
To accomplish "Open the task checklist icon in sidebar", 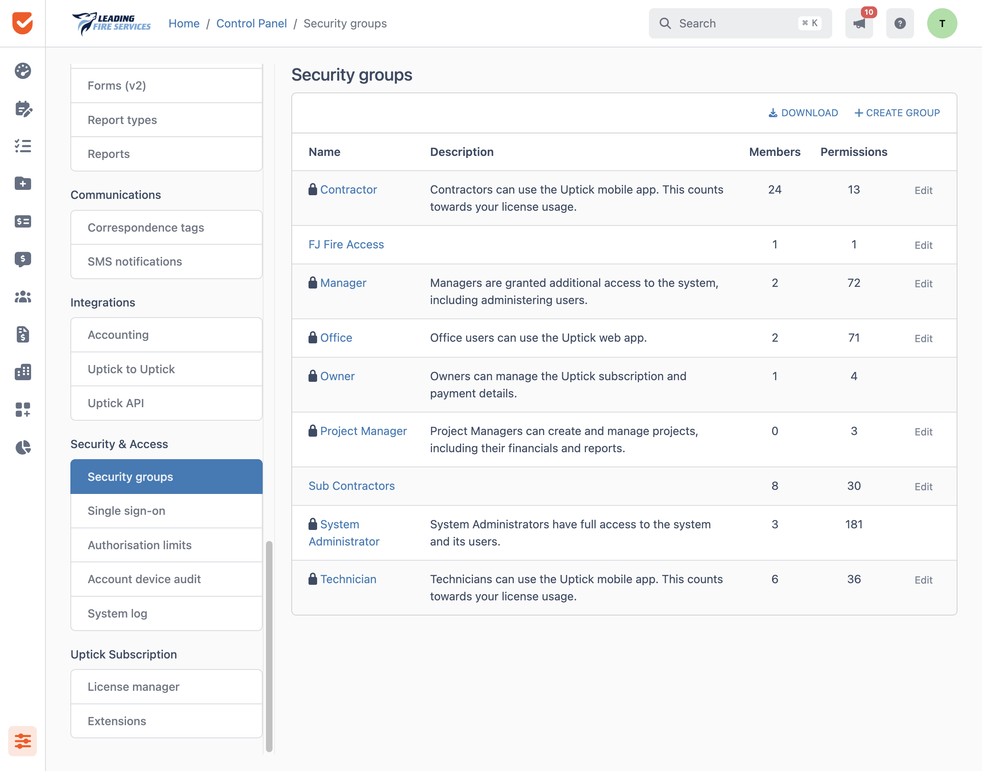I will point(23,146).
